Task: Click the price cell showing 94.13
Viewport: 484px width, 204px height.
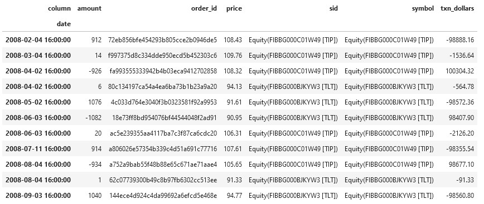Action: click(234, 87)
